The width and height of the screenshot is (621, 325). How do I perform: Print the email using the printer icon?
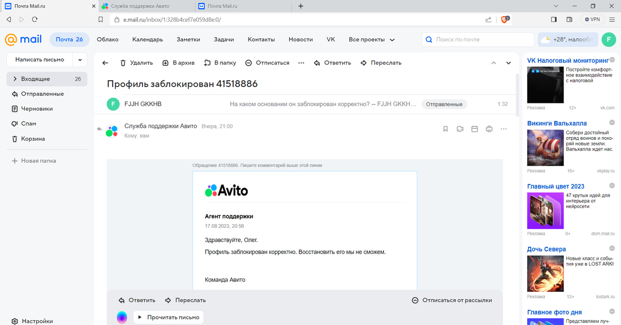489,129
